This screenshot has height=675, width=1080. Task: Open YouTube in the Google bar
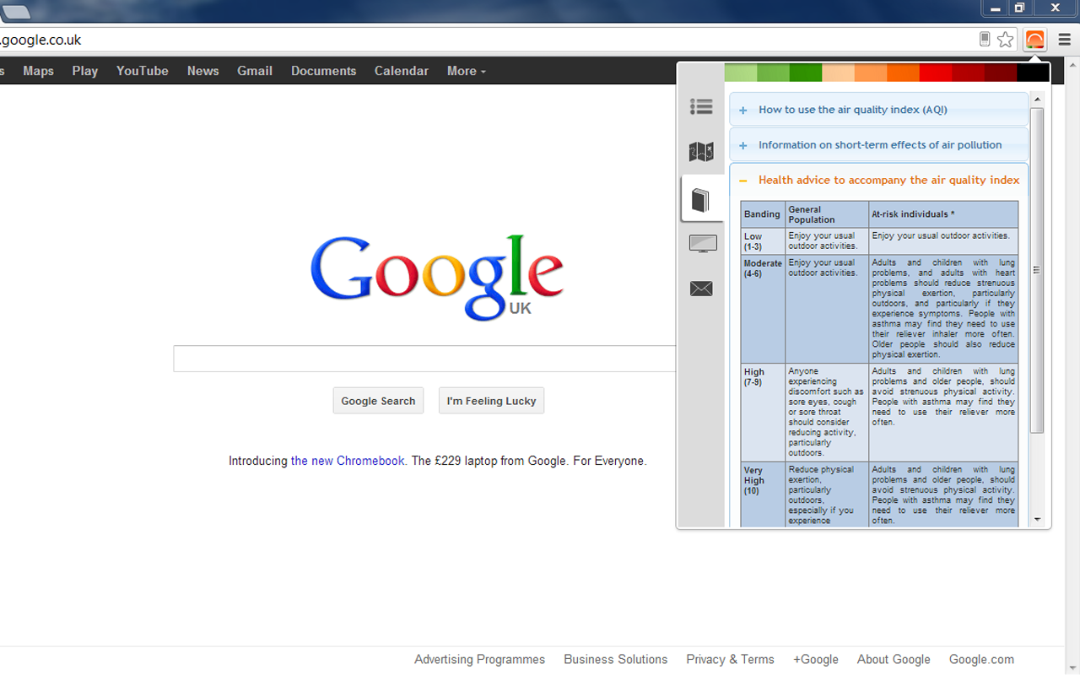143,71
